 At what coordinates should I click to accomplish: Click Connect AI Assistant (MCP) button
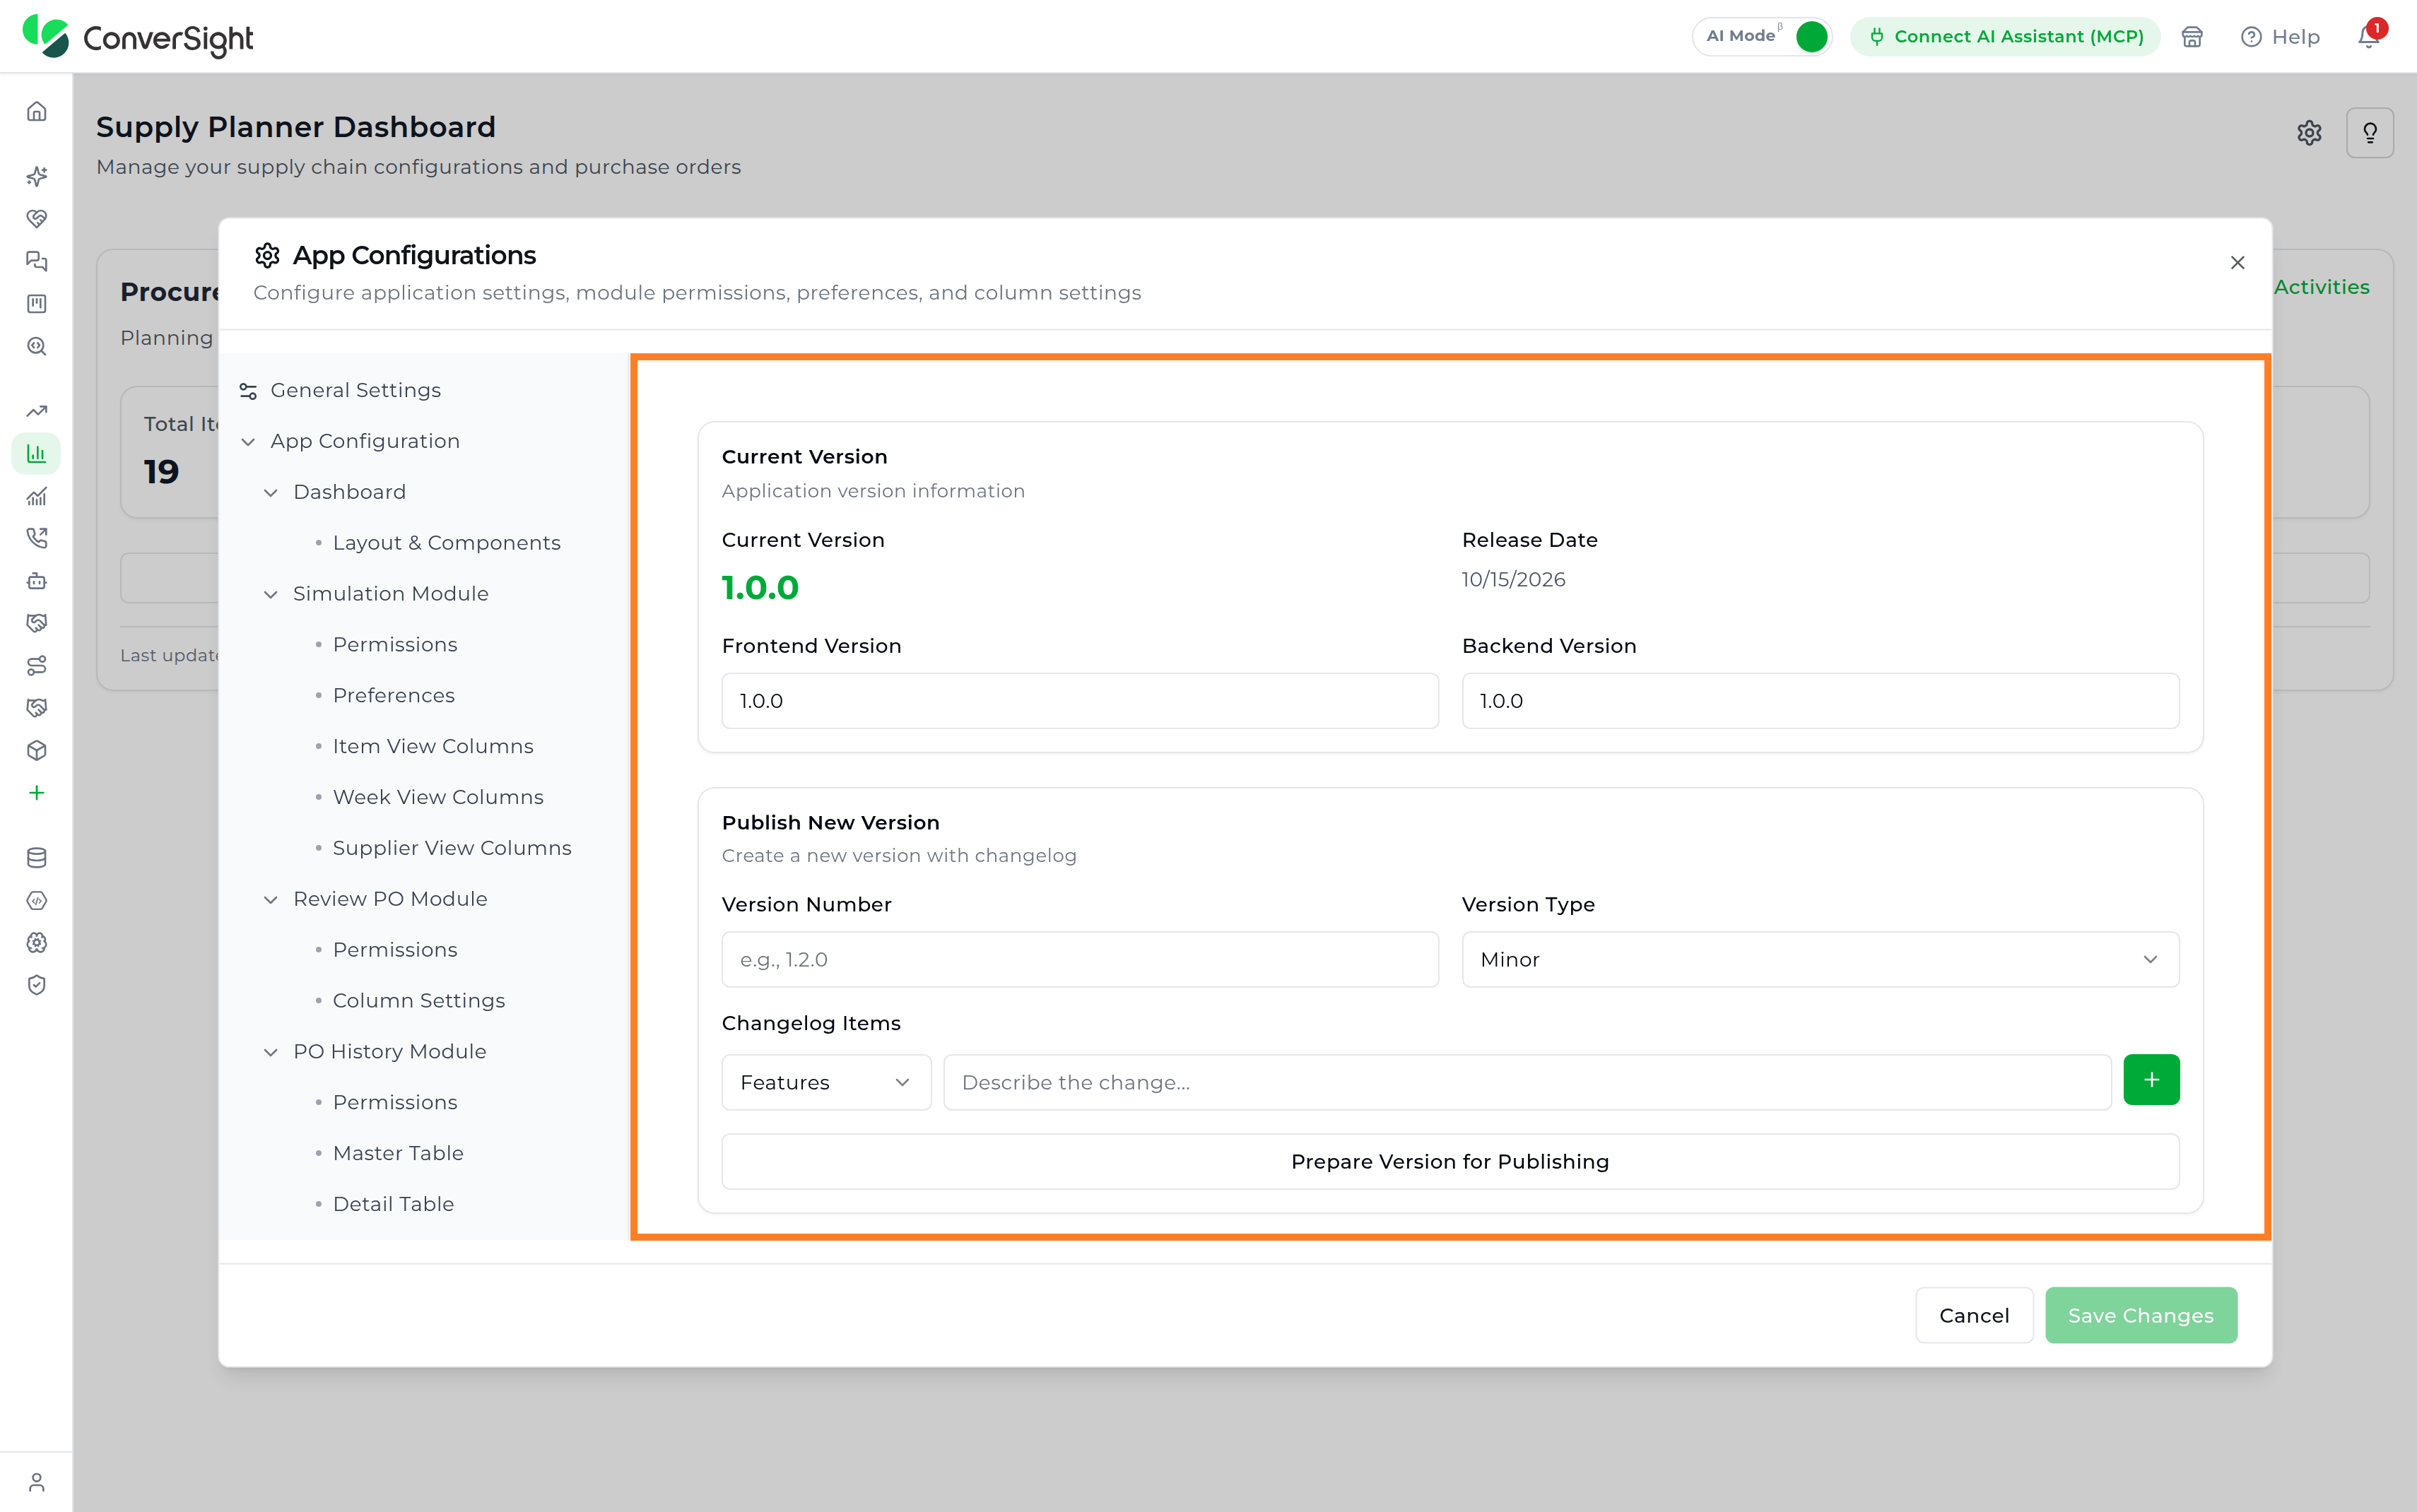(2005, 36)
